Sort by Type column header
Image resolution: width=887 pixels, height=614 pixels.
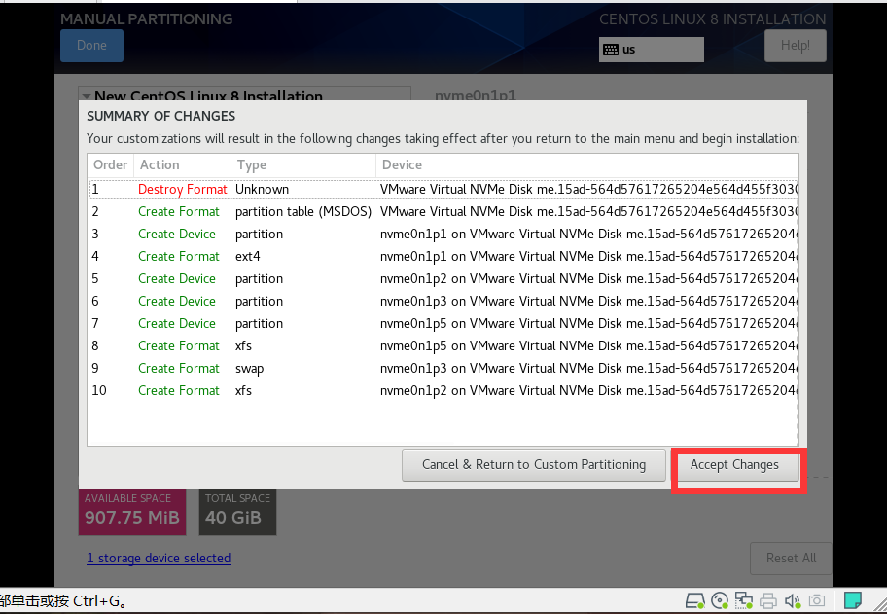tap(303, 164)
